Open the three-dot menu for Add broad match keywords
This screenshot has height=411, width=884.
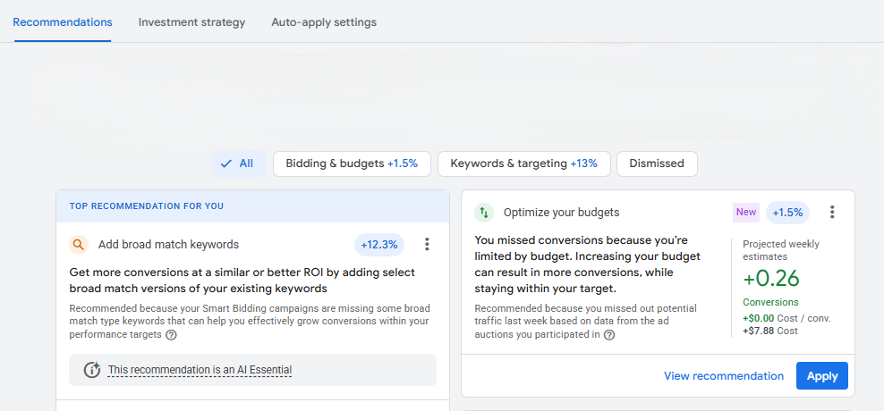click(427, 244)
